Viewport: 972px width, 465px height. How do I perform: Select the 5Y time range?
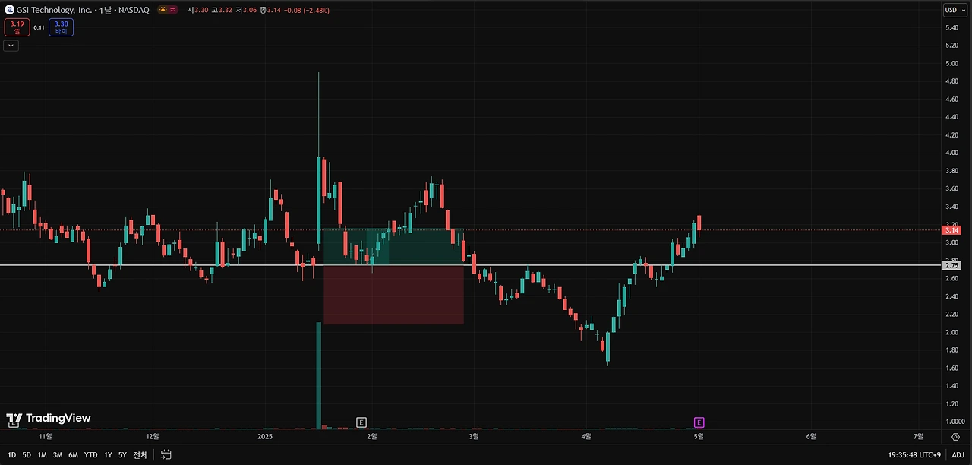point(122,455)
